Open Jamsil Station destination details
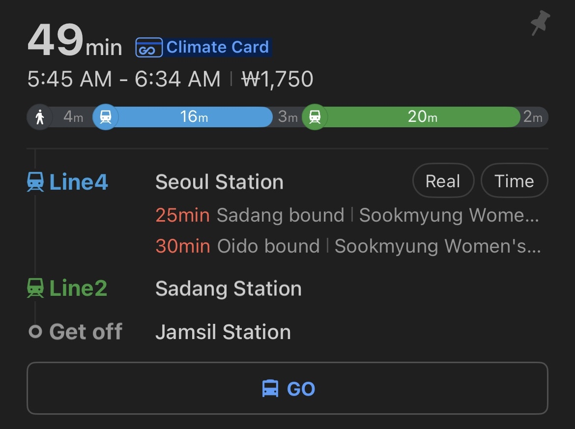This screenshot has height=429, width=575. click(x=223, y=332)
